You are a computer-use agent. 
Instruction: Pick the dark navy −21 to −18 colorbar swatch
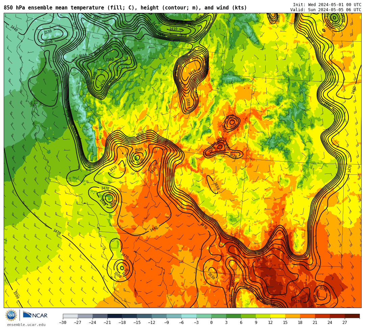click(115, 316)
